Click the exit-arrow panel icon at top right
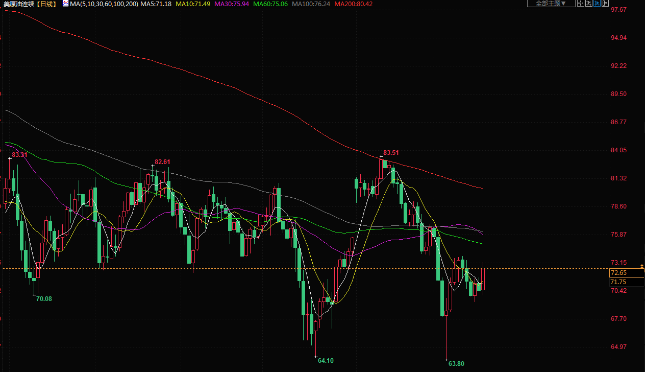 [x=605, y=3]
